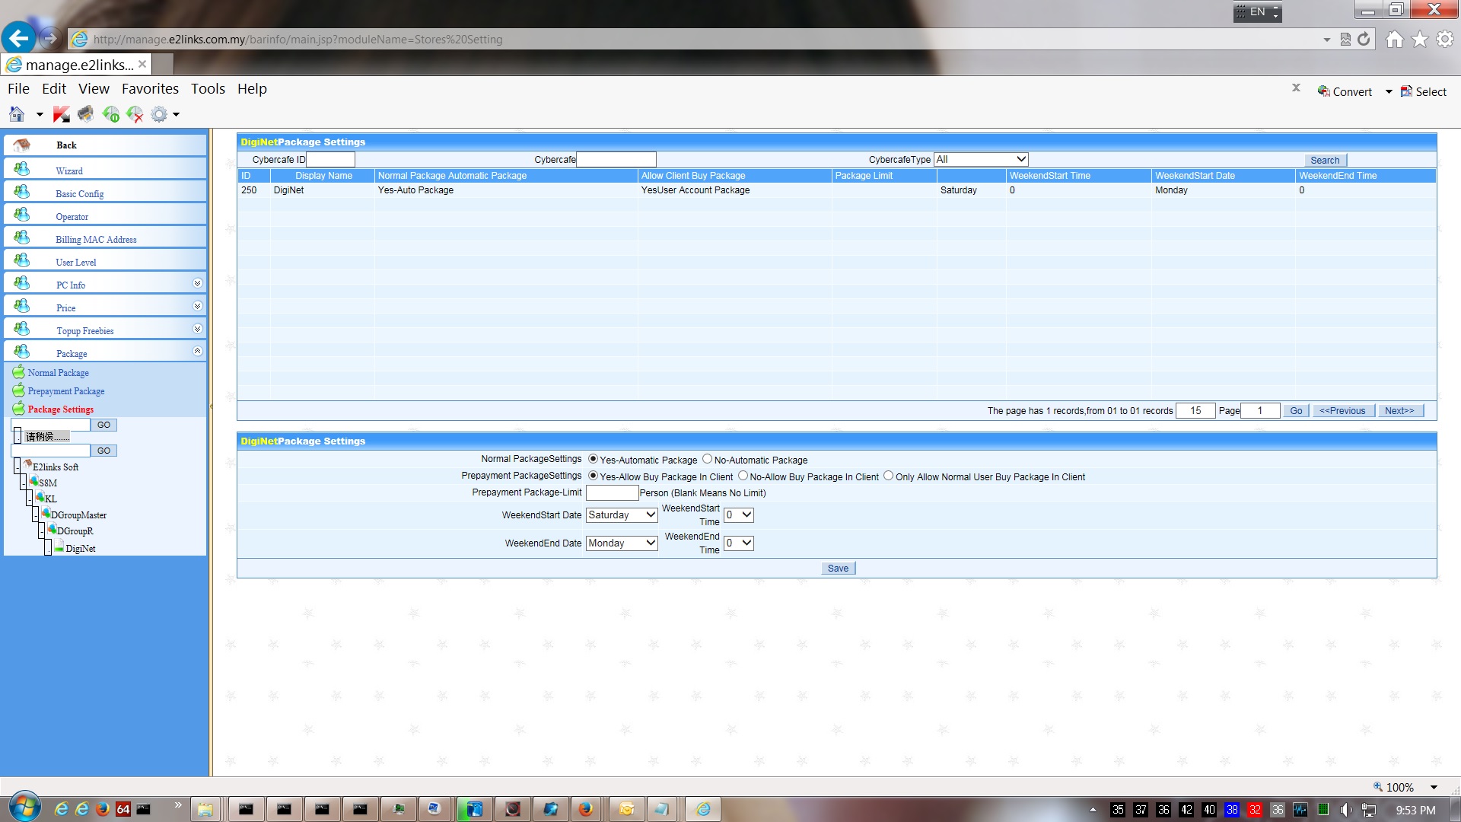
Task: Open Firefox from the taskbar
Action: point(585,809)
